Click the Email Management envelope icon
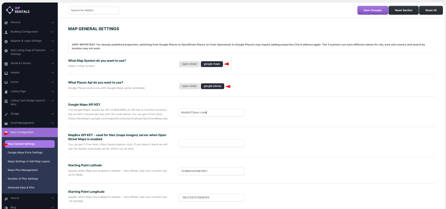 pos(6,123)
